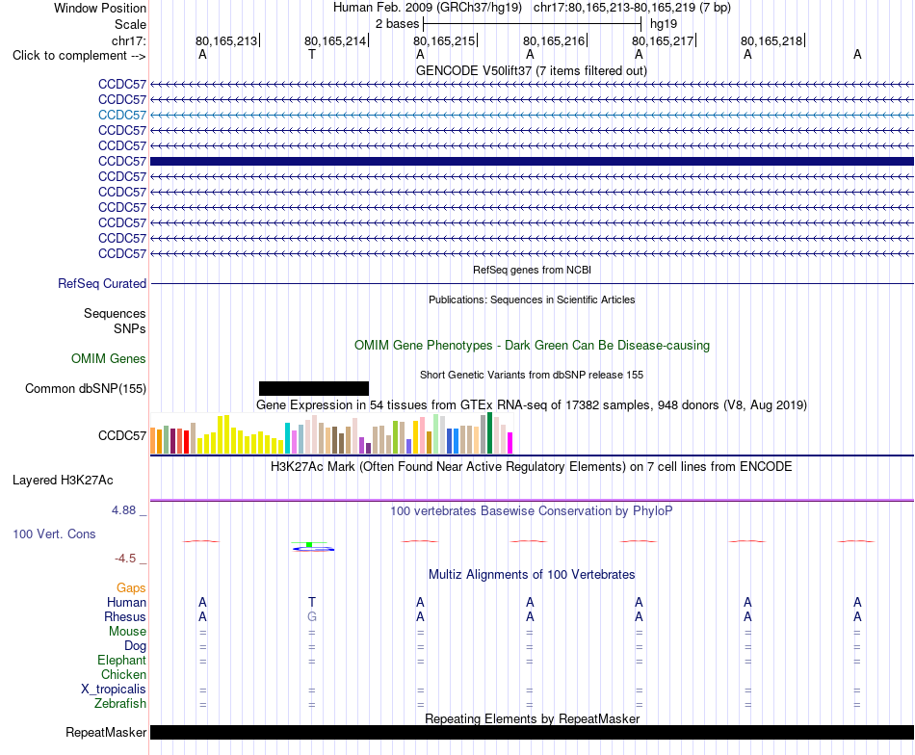Screen dimensions: 915x755
Task: Click the 'Zebrafish' alignment row label
Action: click(120, 704)
